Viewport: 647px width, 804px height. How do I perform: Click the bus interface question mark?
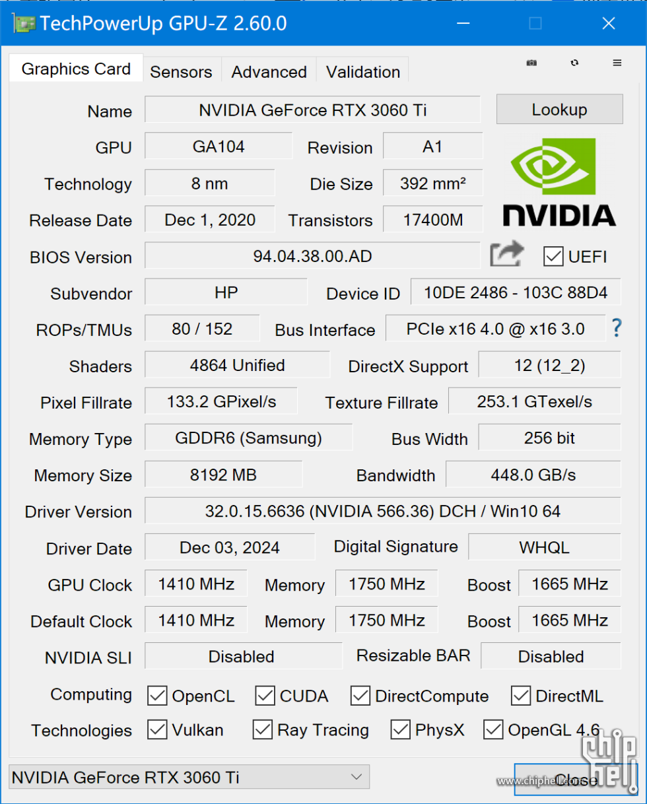pos(617,328)
